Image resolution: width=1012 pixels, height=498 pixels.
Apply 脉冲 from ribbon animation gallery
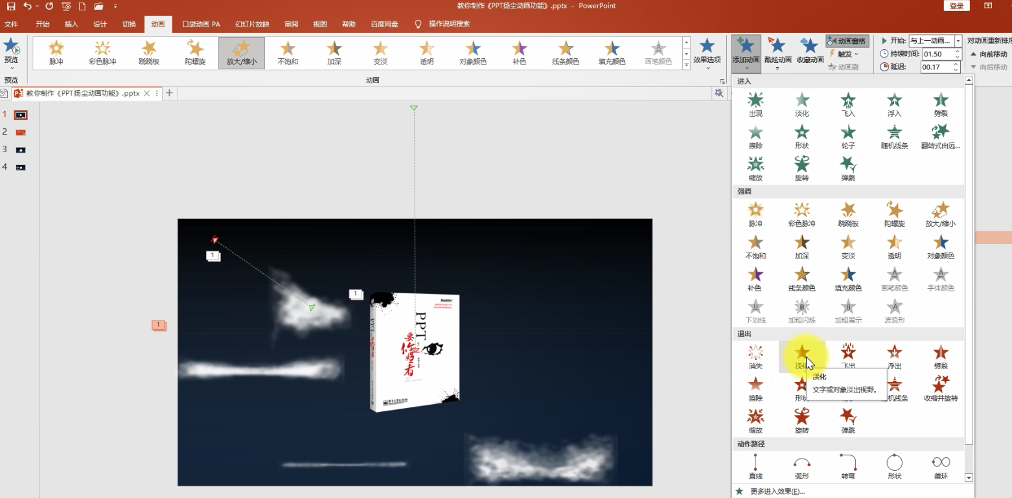click(56, 53)
